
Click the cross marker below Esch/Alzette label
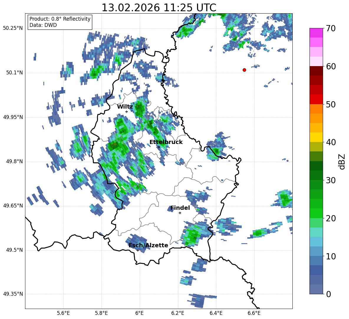point(138,250)
